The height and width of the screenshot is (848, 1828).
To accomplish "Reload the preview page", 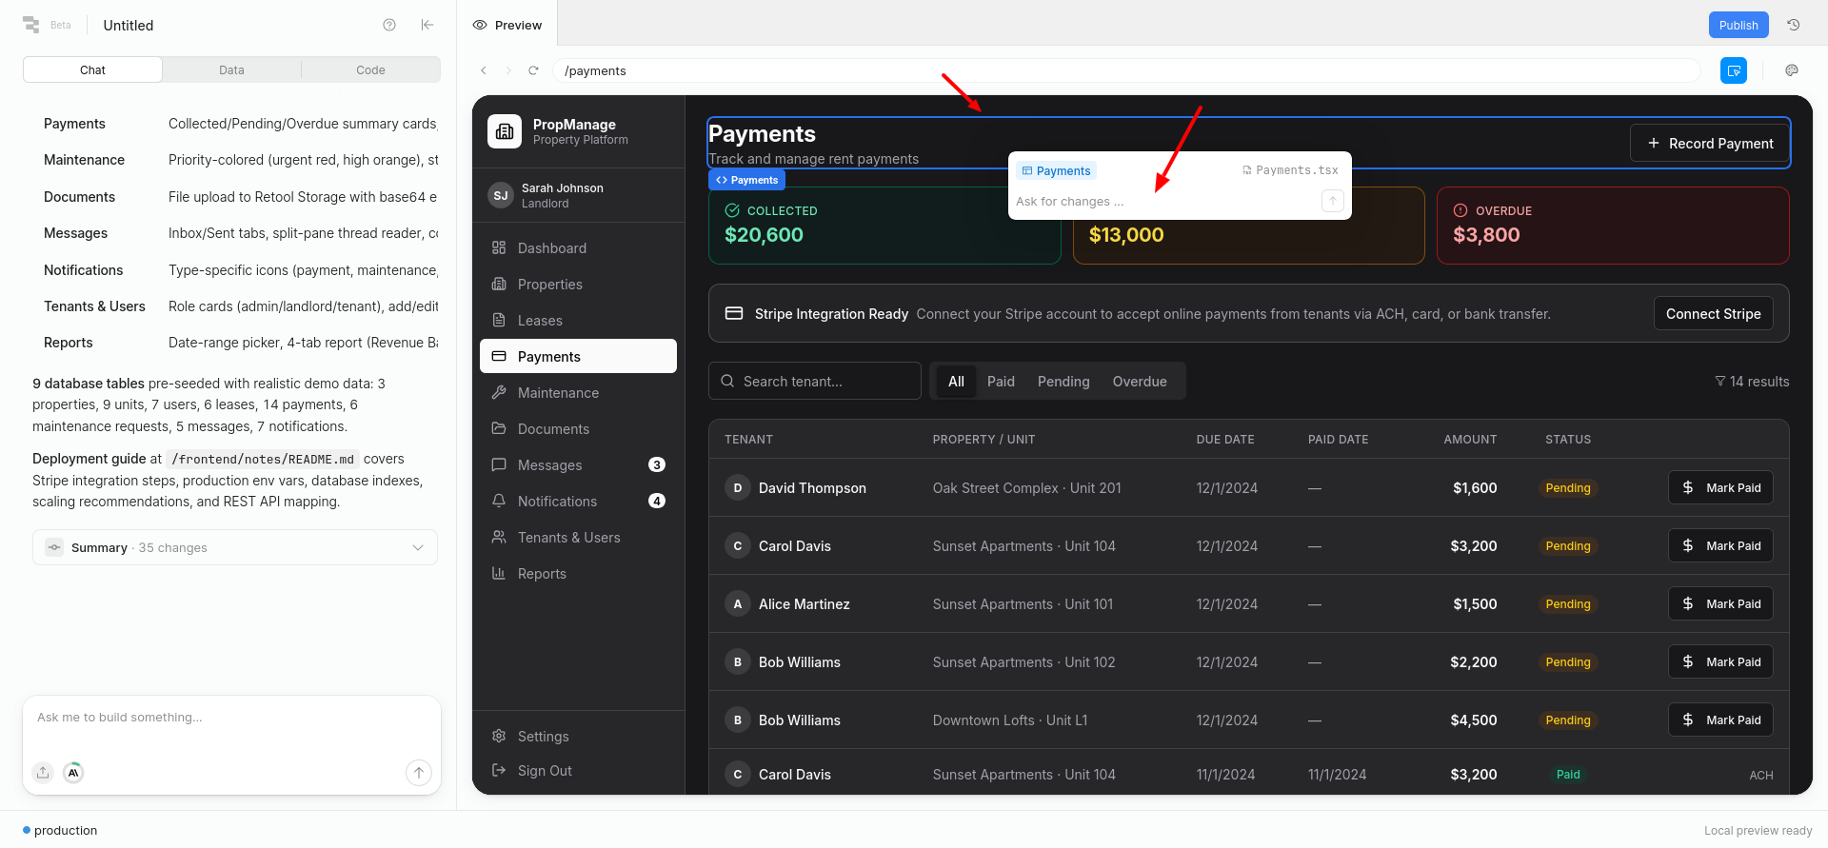I will click(x=533, y=70).
